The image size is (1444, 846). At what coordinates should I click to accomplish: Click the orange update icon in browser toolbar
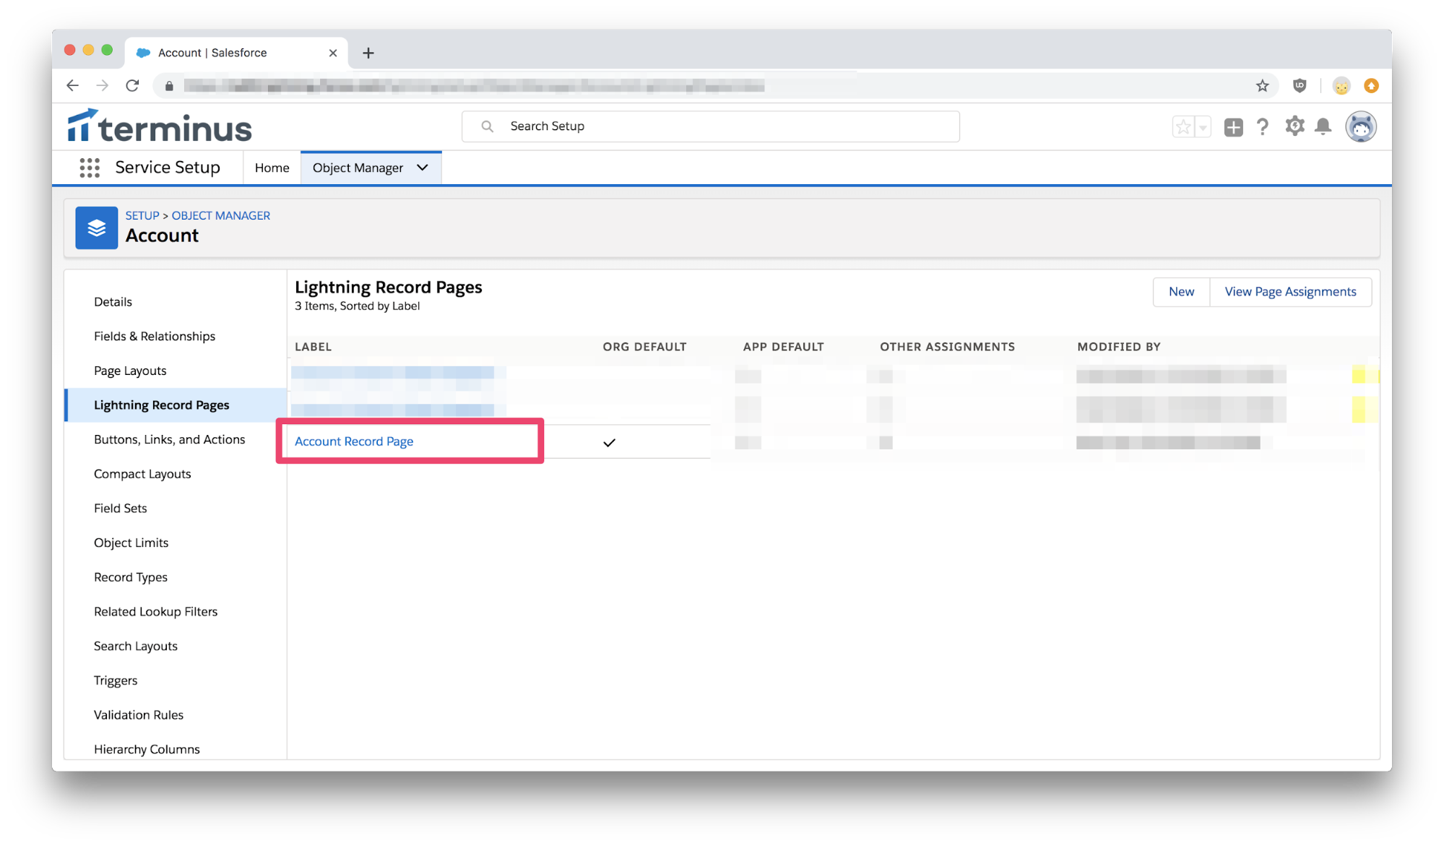coord(1371,86)
